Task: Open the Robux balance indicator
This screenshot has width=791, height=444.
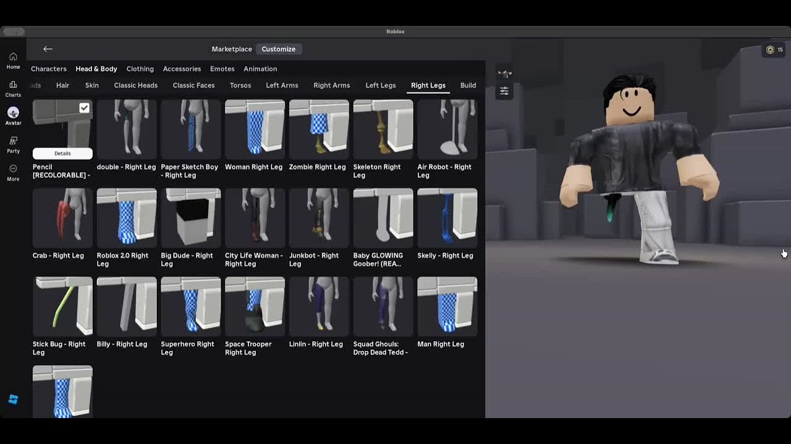Action: (x=775, y=50)
